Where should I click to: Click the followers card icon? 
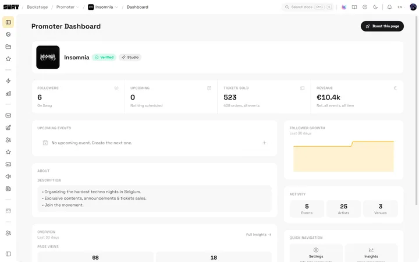[116, 88]
